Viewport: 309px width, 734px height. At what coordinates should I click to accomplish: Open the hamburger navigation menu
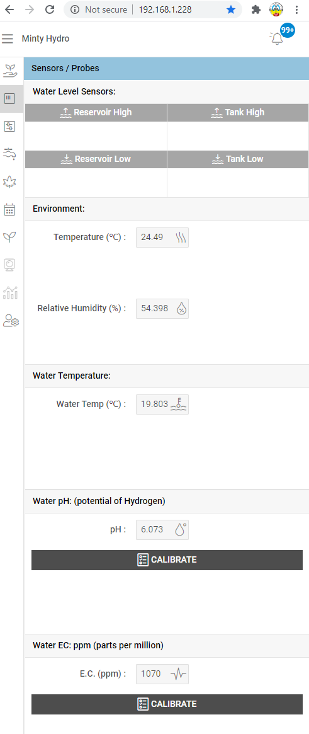click(8, 38)
